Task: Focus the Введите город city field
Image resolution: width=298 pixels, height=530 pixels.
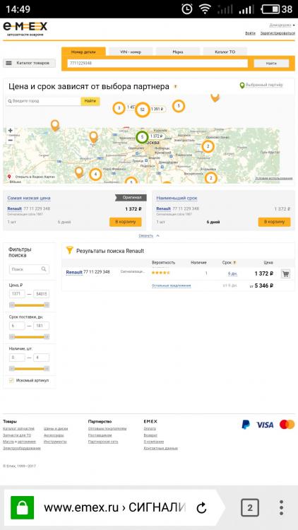Action: 43,101
